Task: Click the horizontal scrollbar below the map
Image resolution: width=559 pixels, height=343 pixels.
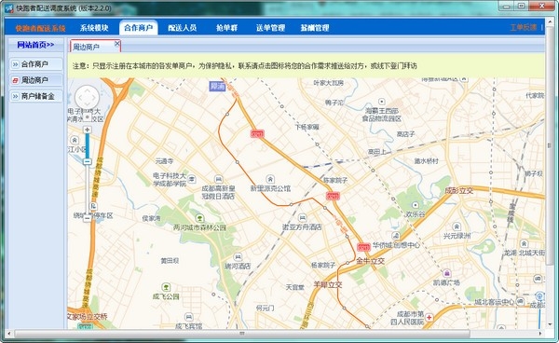Action: pos(242,334)
